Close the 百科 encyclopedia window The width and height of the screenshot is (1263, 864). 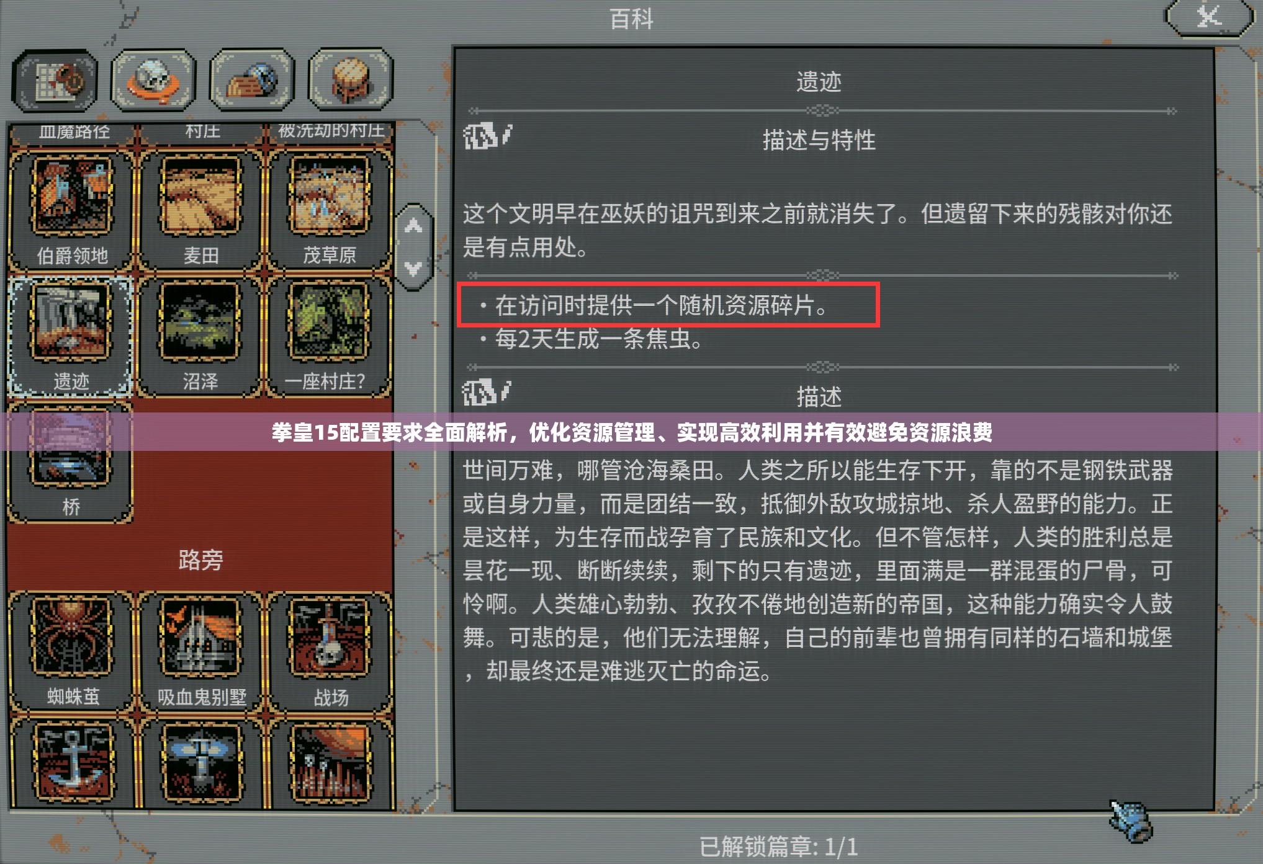click(1208, 17)
